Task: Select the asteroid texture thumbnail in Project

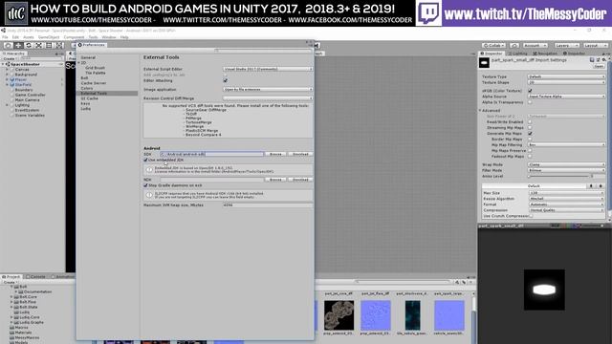Action: pyautogui.click(x=339, y=315)
